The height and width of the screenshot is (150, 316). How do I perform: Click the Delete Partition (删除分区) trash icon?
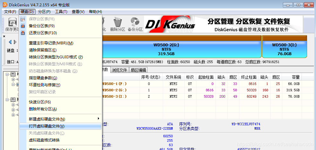pos(118,22)
